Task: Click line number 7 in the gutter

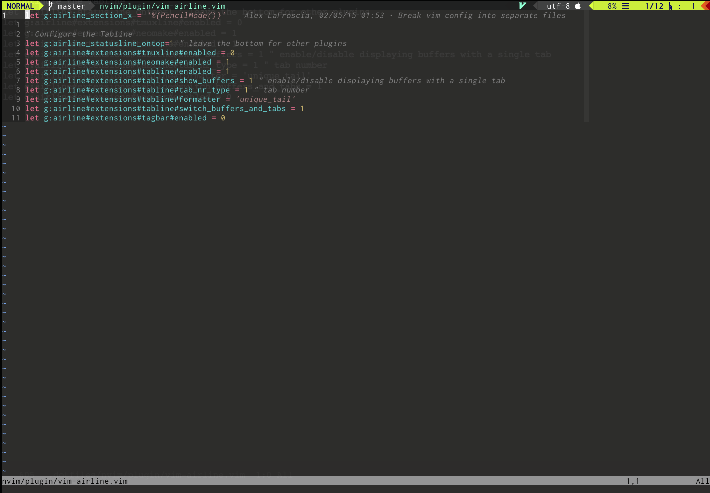Action: [18, 81]
